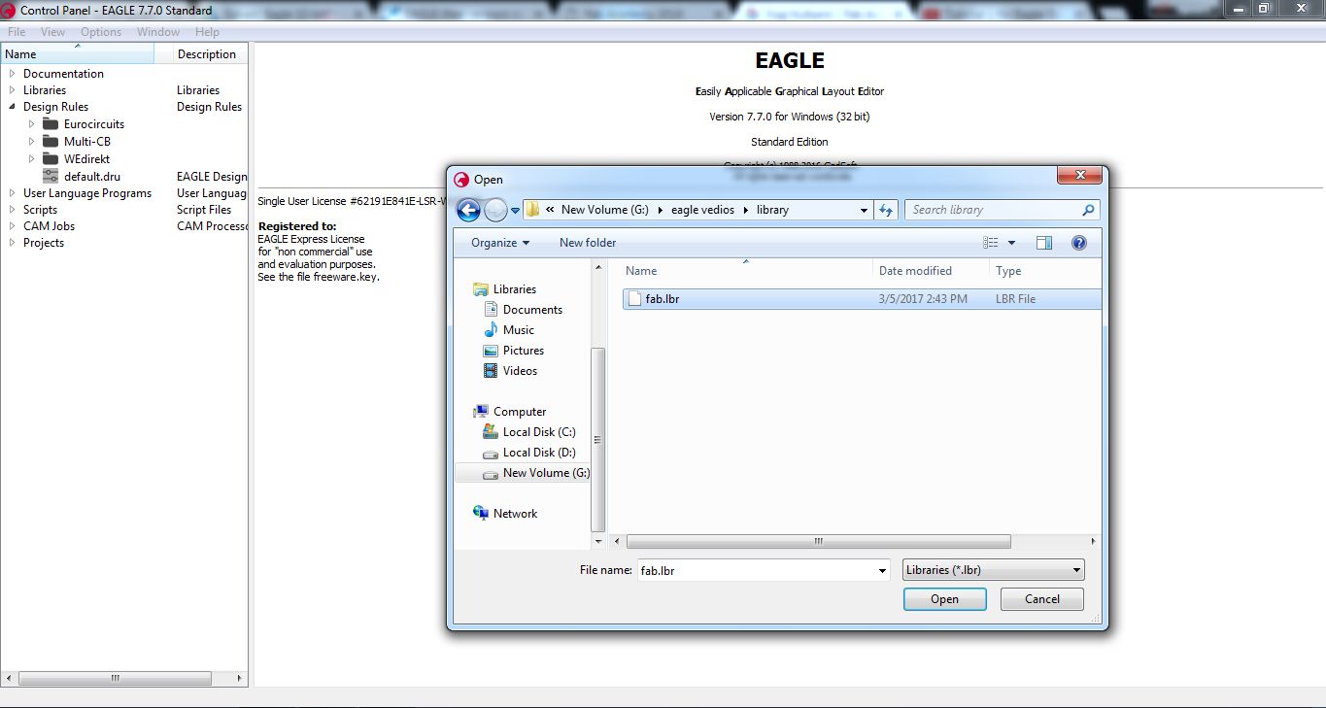Click the change view icon in dialog toolbar
This screenshot has height=708, width=1326.
pyautogui.click(x=991, y=243)
